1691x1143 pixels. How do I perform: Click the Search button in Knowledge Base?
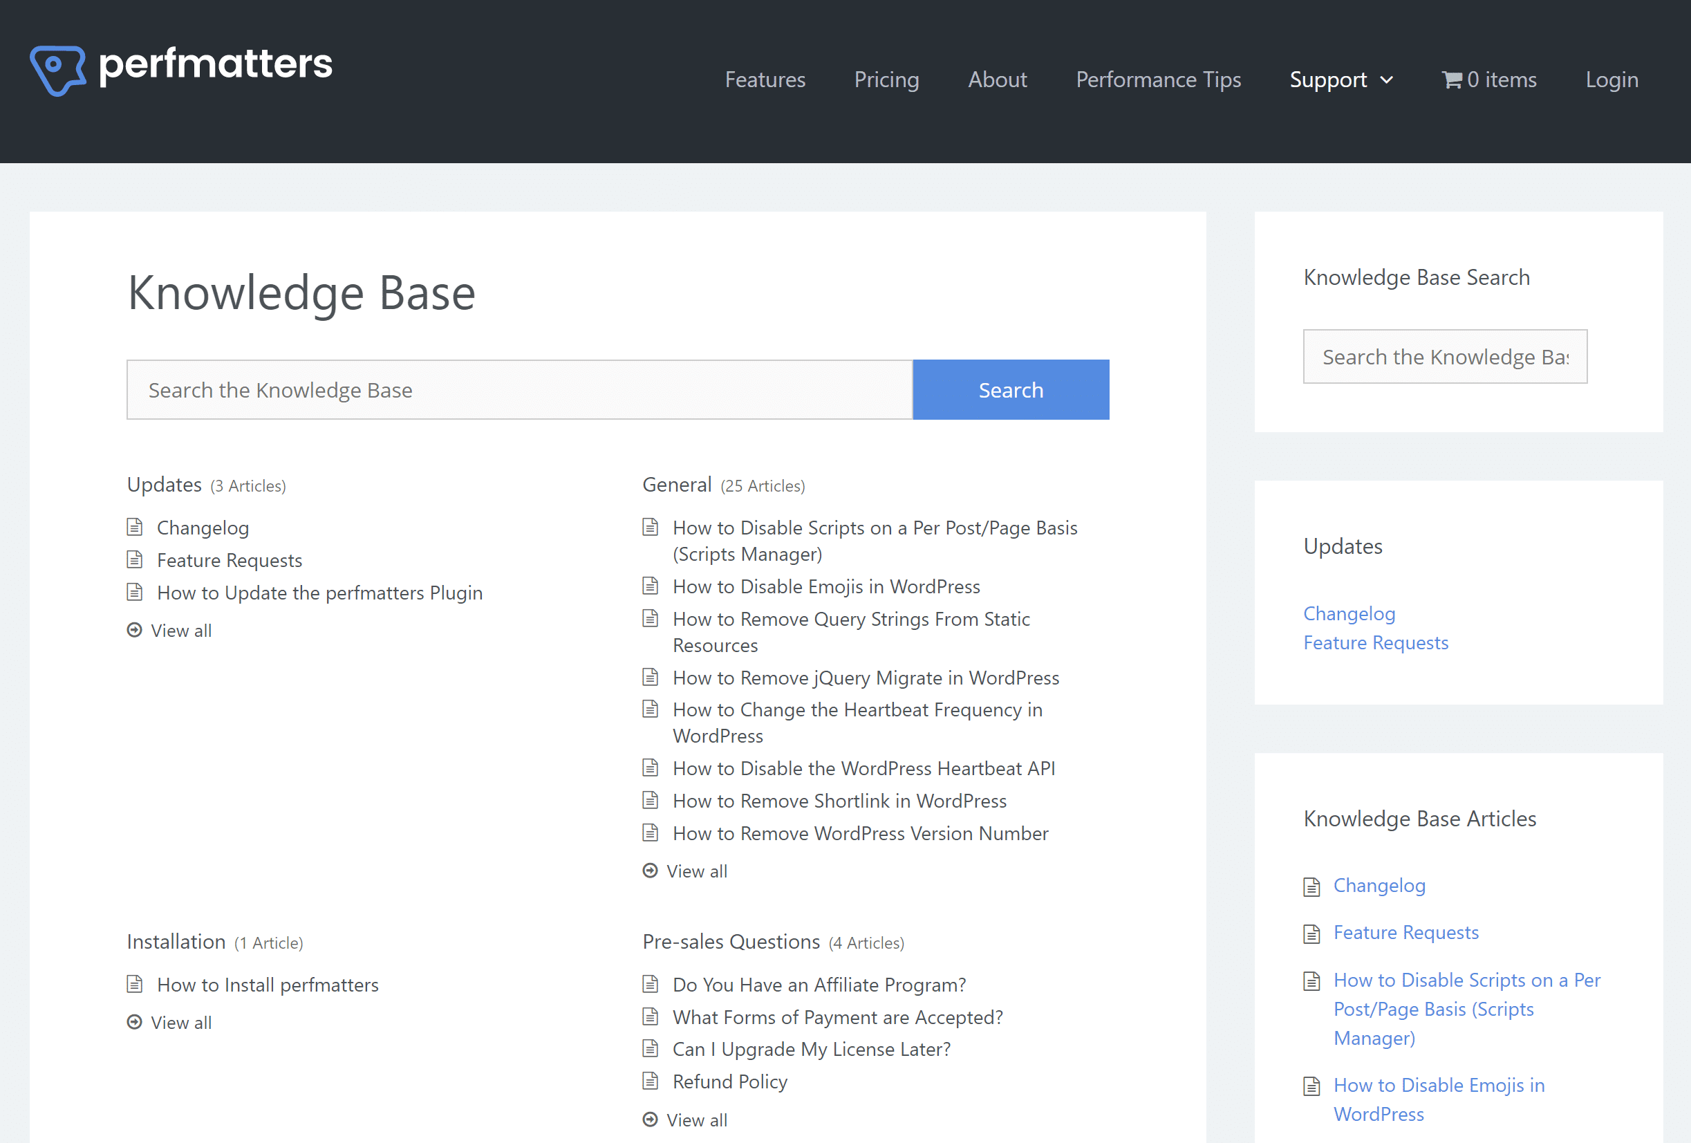click(x=1011, y=389)
